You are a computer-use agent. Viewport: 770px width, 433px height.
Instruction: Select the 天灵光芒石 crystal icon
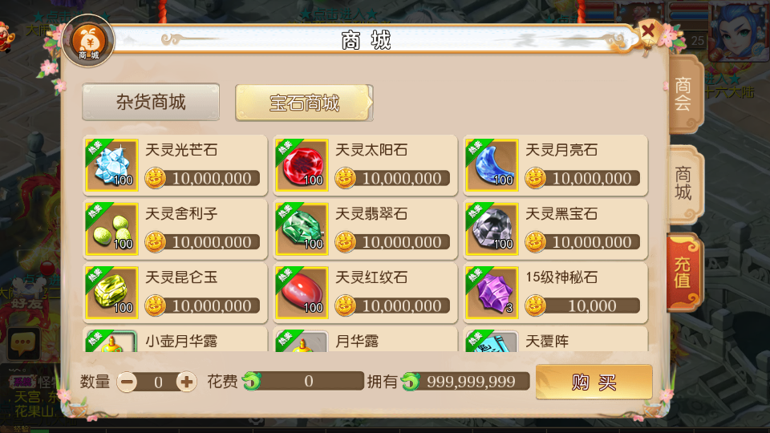[111, 165]
